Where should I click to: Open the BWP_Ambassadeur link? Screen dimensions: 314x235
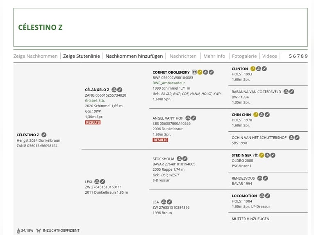click(168, 83)
